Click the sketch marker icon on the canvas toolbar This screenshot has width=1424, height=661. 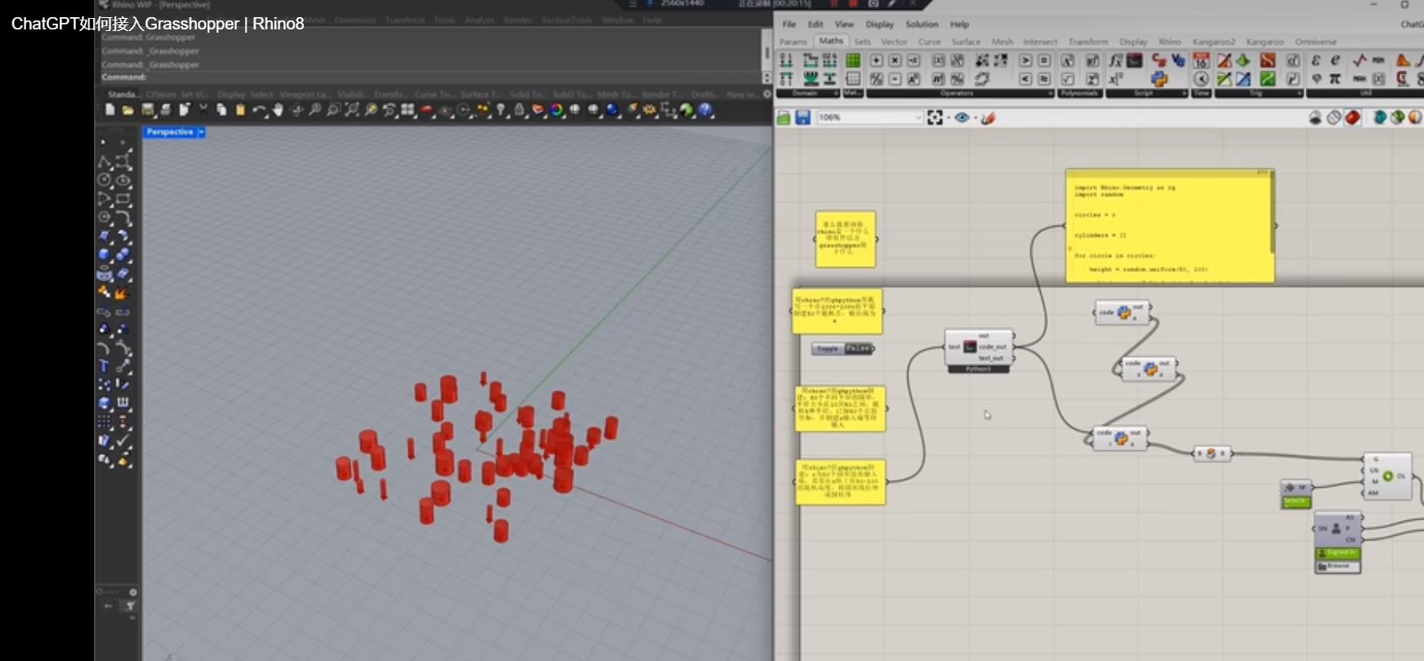[x=988, y=118]
